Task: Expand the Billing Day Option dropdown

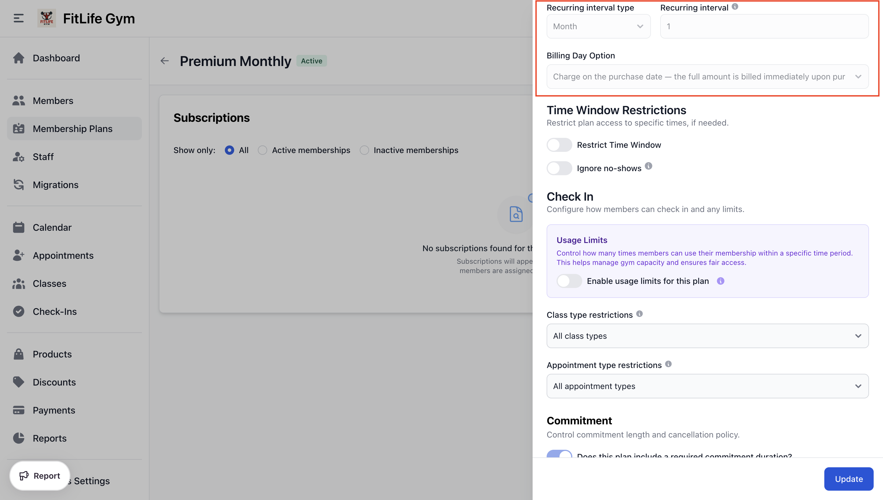Action: (x=707, y=76)
